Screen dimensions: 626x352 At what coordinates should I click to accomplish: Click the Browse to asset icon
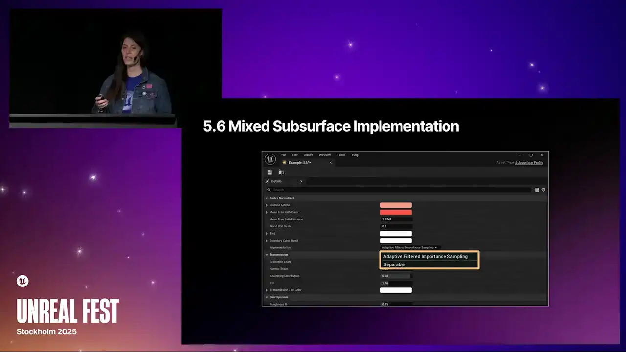pyautogui.click(x=281, y=172)
